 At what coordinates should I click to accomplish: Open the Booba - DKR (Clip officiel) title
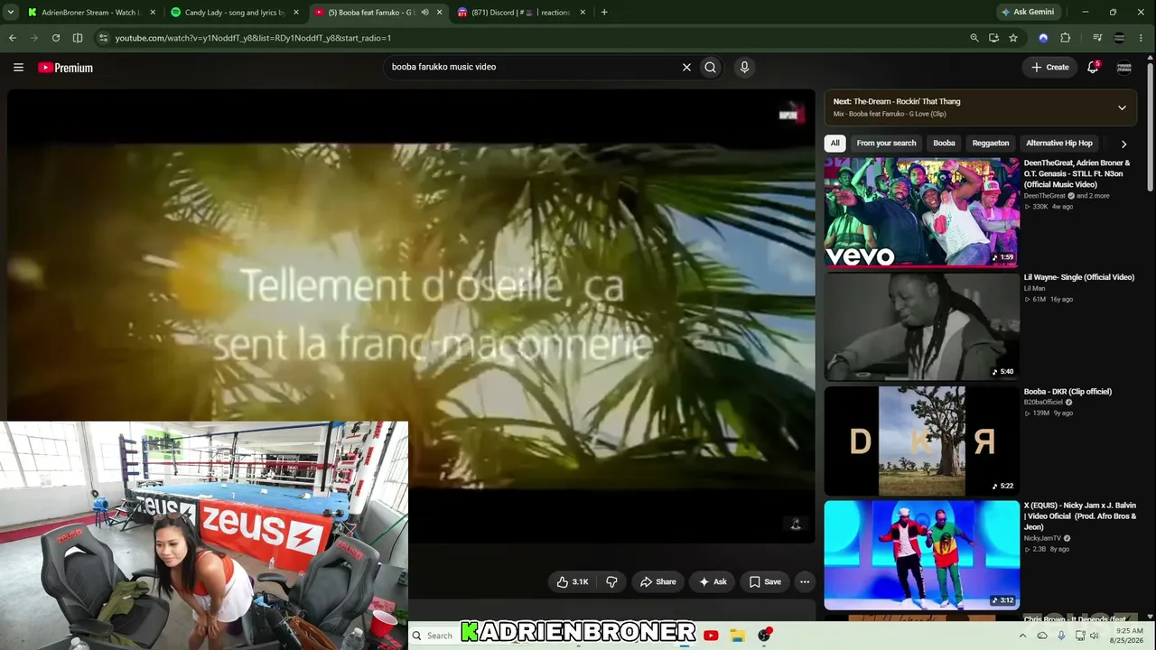click(x=1067, y=392)
